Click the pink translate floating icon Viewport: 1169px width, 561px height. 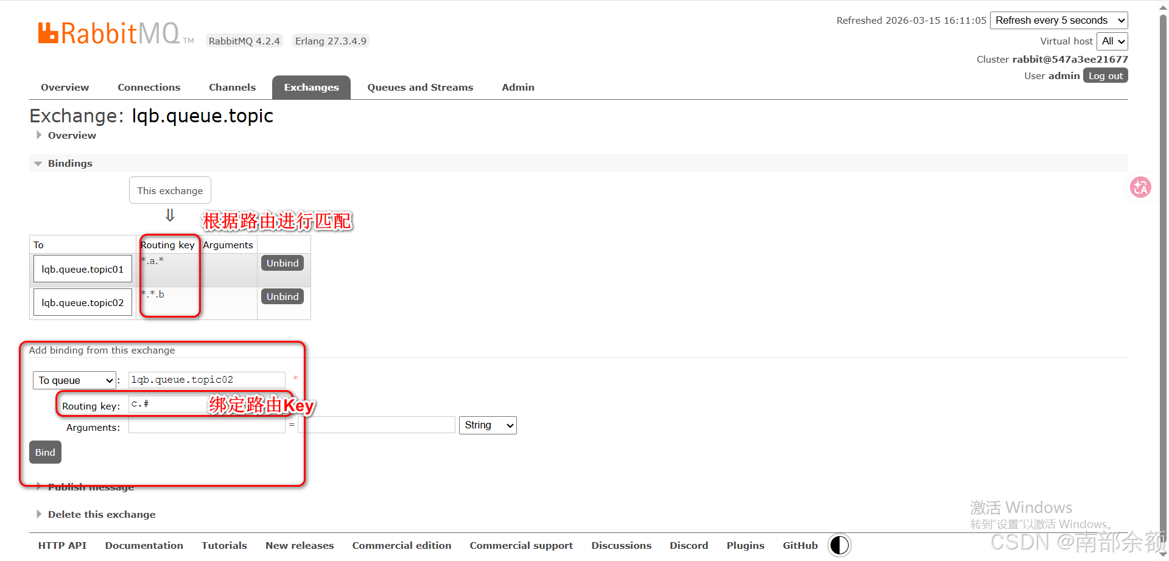[1140, 187]
